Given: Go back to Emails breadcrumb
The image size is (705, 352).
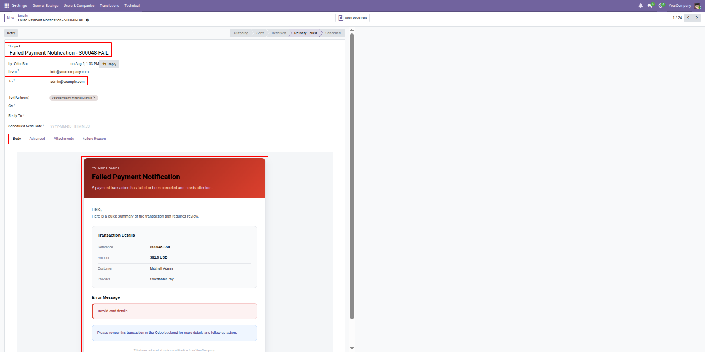Looking at the screenshot, I should [23, 16].
